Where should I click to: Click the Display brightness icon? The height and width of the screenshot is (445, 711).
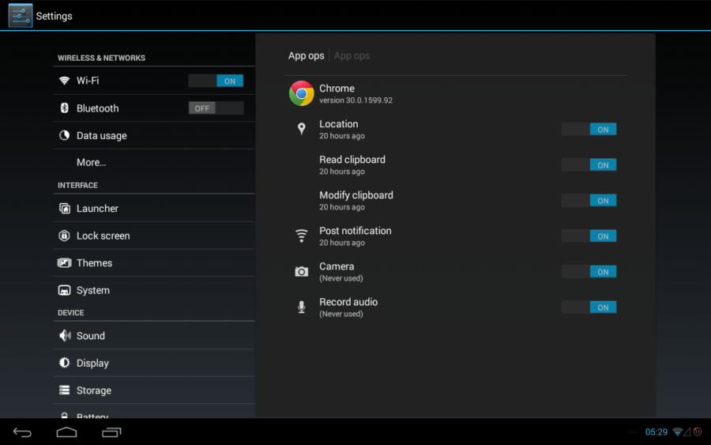click(65, 363)
